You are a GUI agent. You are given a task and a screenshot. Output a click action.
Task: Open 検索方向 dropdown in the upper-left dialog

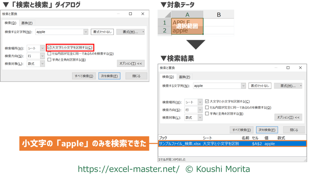(x=42, y=56)
